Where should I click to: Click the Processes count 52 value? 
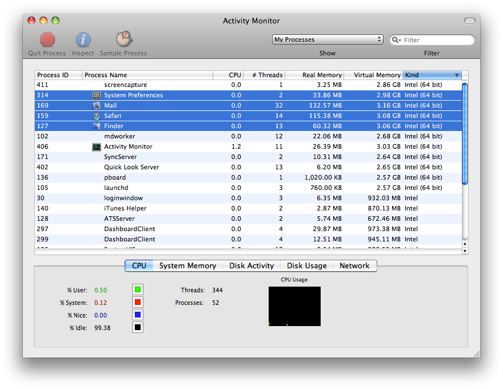click(215, 303)
